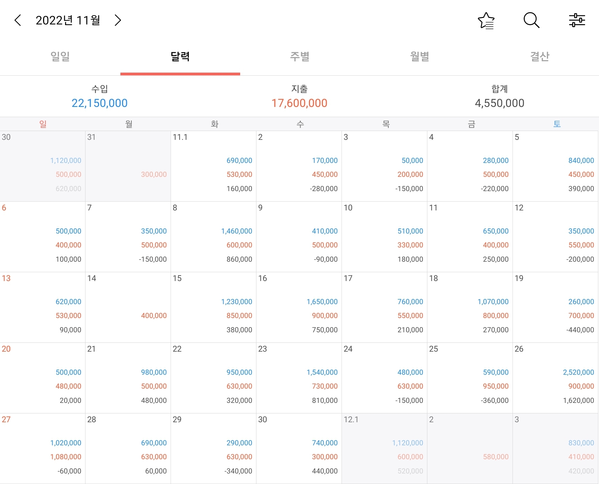The width and height of the screenshot is (599, 484).
Task: Select the 달력 tab
Action: coord(180,56)
